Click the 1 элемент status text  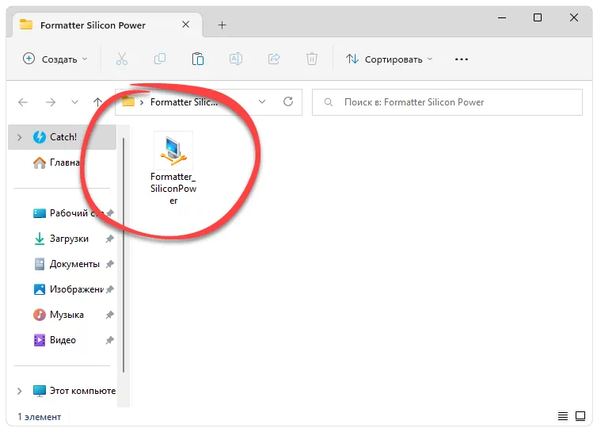[40, 417]
